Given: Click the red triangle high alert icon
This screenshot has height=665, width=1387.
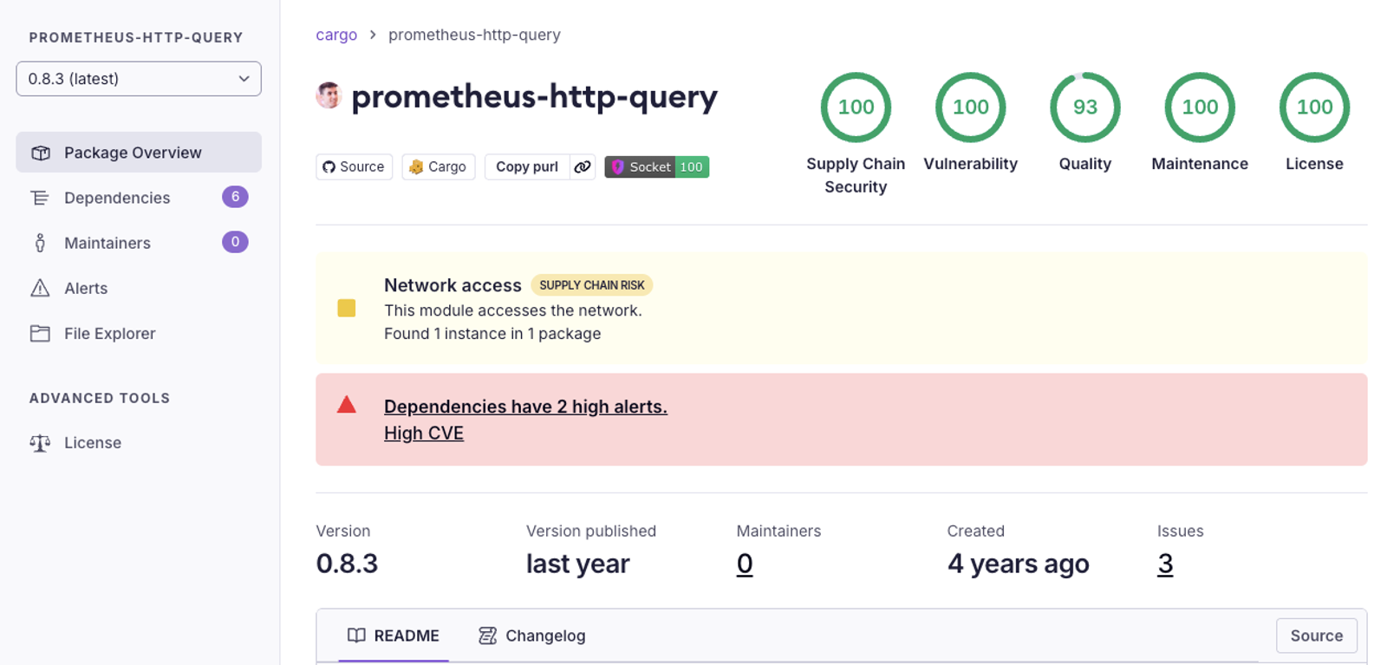Looking at the screenshot, I should click(347, 404).
